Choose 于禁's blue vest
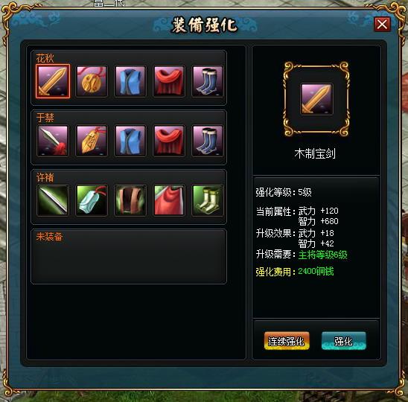 point(130,141)
